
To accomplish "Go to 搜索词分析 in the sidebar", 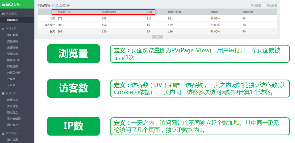I will click(13, 60).
